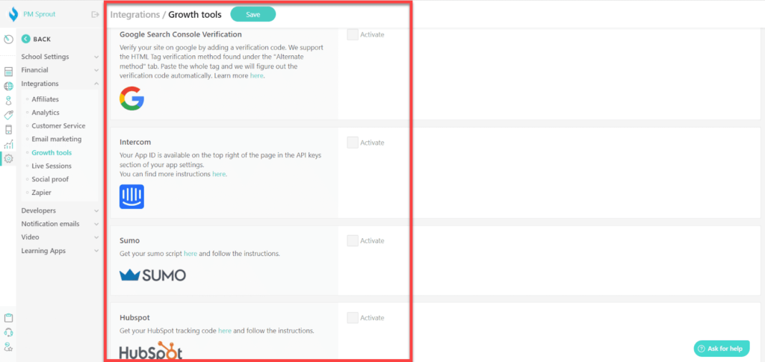Viewport: 765px width, 362px height.
Task: Open Live Sessions integrations
Action: (52, 166)
